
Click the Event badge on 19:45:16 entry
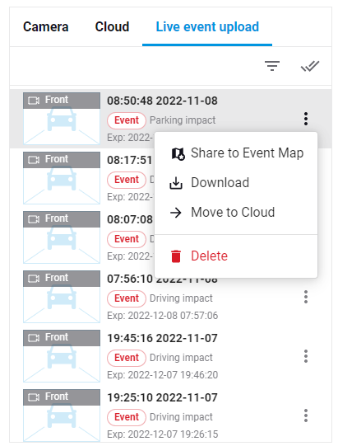[127, 358]
